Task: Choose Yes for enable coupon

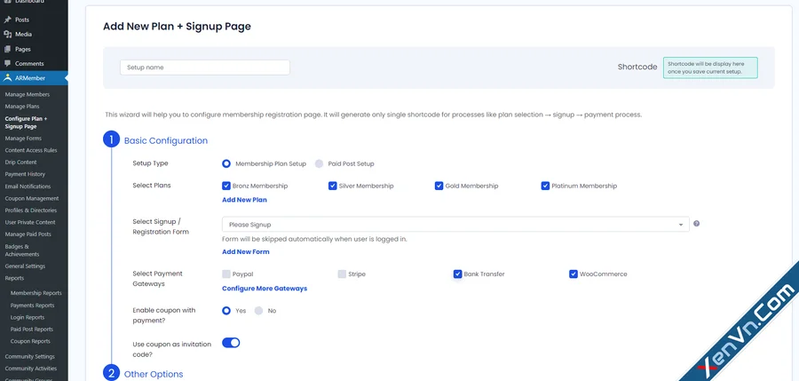Action: (226, 311)
